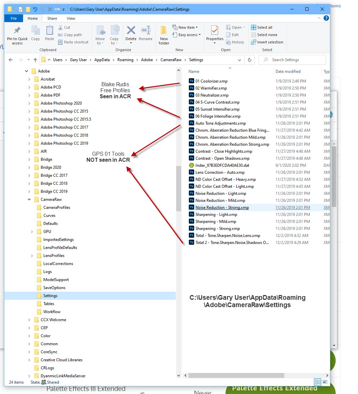The width and height of the screenshot is (358, 394).
Task: Open the address bar history dropdown
Action: [239, 60]
